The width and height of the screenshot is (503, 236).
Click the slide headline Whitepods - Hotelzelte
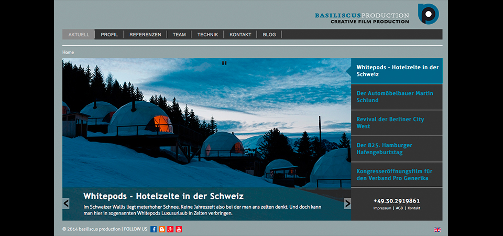point(163,196)
